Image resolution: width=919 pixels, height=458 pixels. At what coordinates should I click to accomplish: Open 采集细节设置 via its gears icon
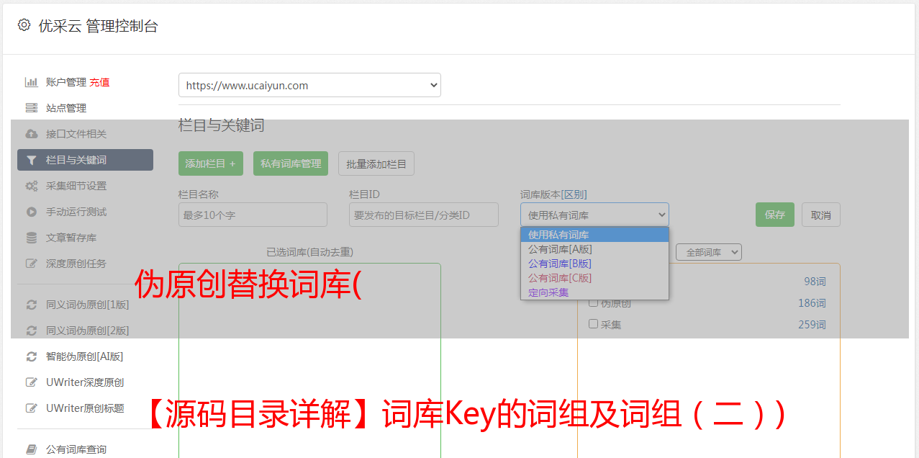[32, 186]
